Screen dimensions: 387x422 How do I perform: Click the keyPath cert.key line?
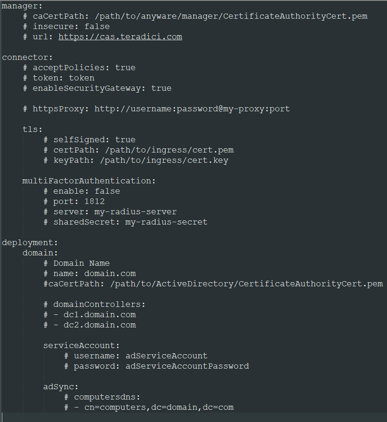tap(136, 160)
